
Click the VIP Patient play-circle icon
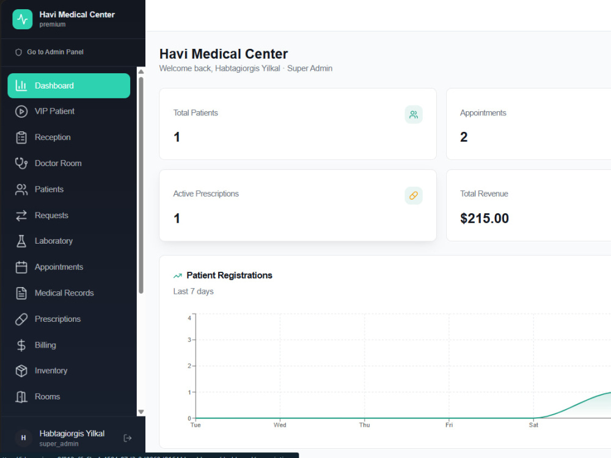21,111
